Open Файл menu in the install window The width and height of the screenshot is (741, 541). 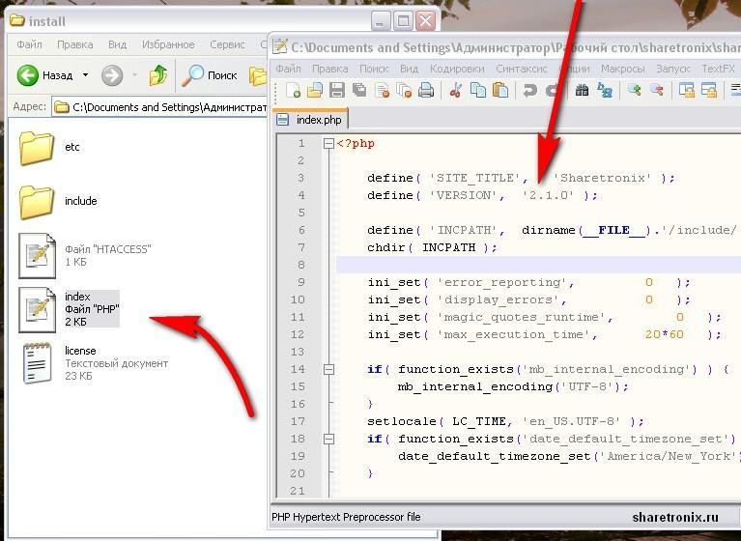click(x=29, y=44)
